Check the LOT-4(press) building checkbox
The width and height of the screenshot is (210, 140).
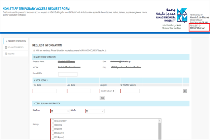pyautogui.click(x=53, y=137)
